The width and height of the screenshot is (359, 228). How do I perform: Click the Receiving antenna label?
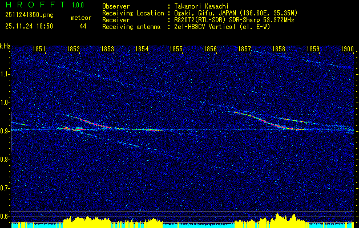click(x=131, y=27)
